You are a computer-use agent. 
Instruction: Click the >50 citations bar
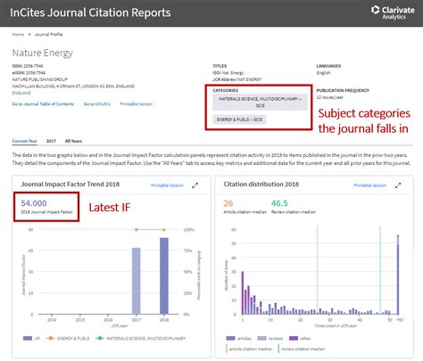[398, 275]
